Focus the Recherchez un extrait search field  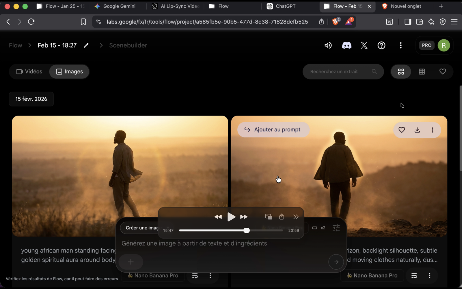338,72
